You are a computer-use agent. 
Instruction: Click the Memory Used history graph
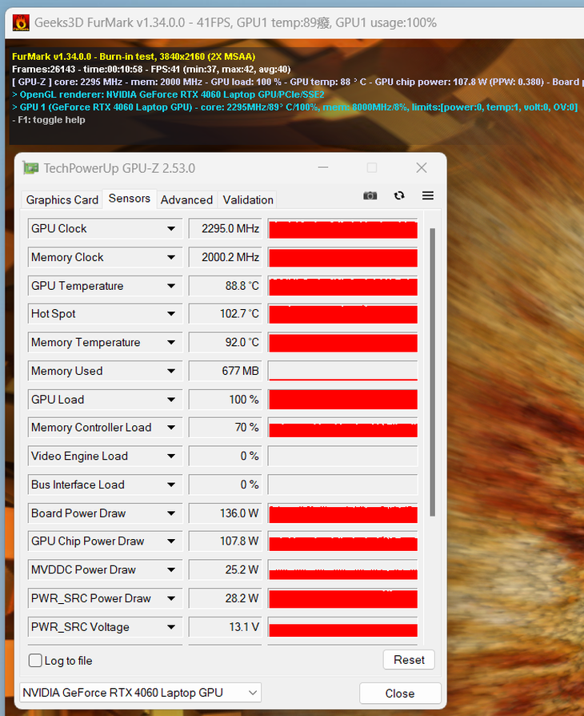[342, 372]
